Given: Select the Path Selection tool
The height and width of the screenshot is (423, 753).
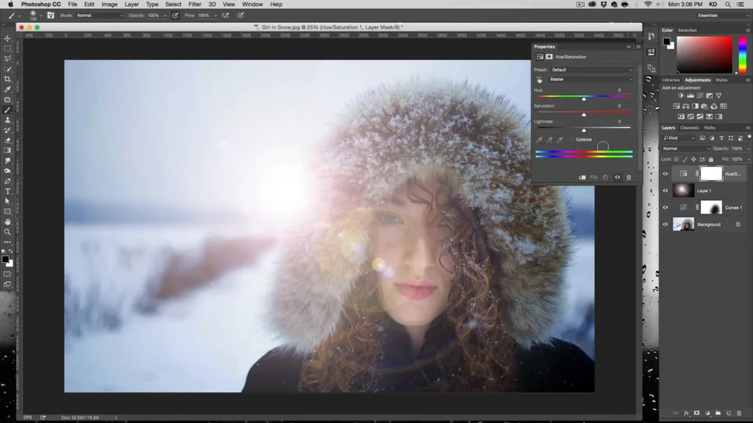Looking at the screenshot, I should click(7, 201).
